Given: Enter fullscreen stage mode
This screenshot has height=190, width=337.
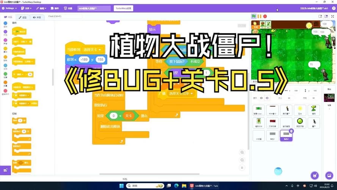Looking at the screenshot, I should [332, 16].
